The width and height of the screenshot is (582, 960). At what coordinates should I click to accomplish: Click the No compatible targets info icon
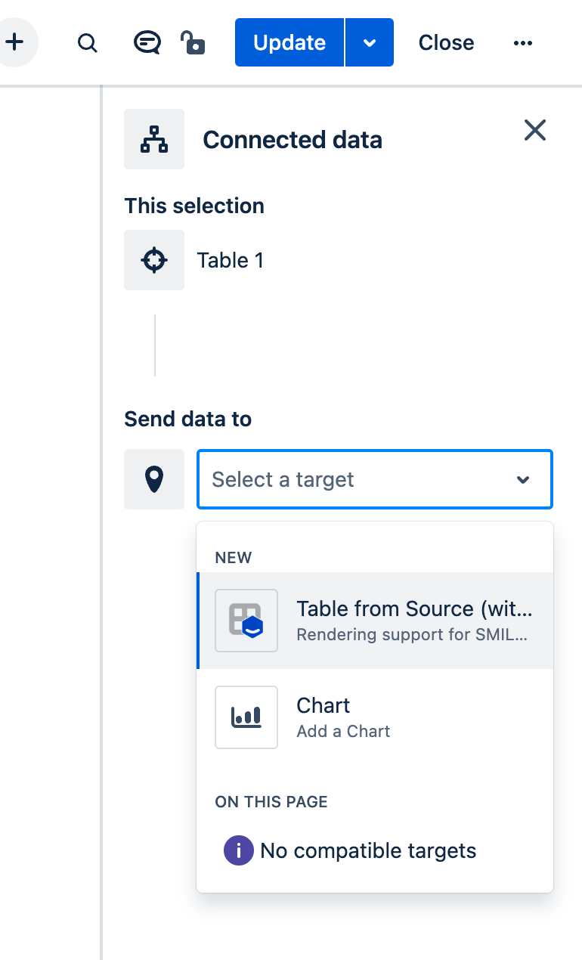pos(238,850)
